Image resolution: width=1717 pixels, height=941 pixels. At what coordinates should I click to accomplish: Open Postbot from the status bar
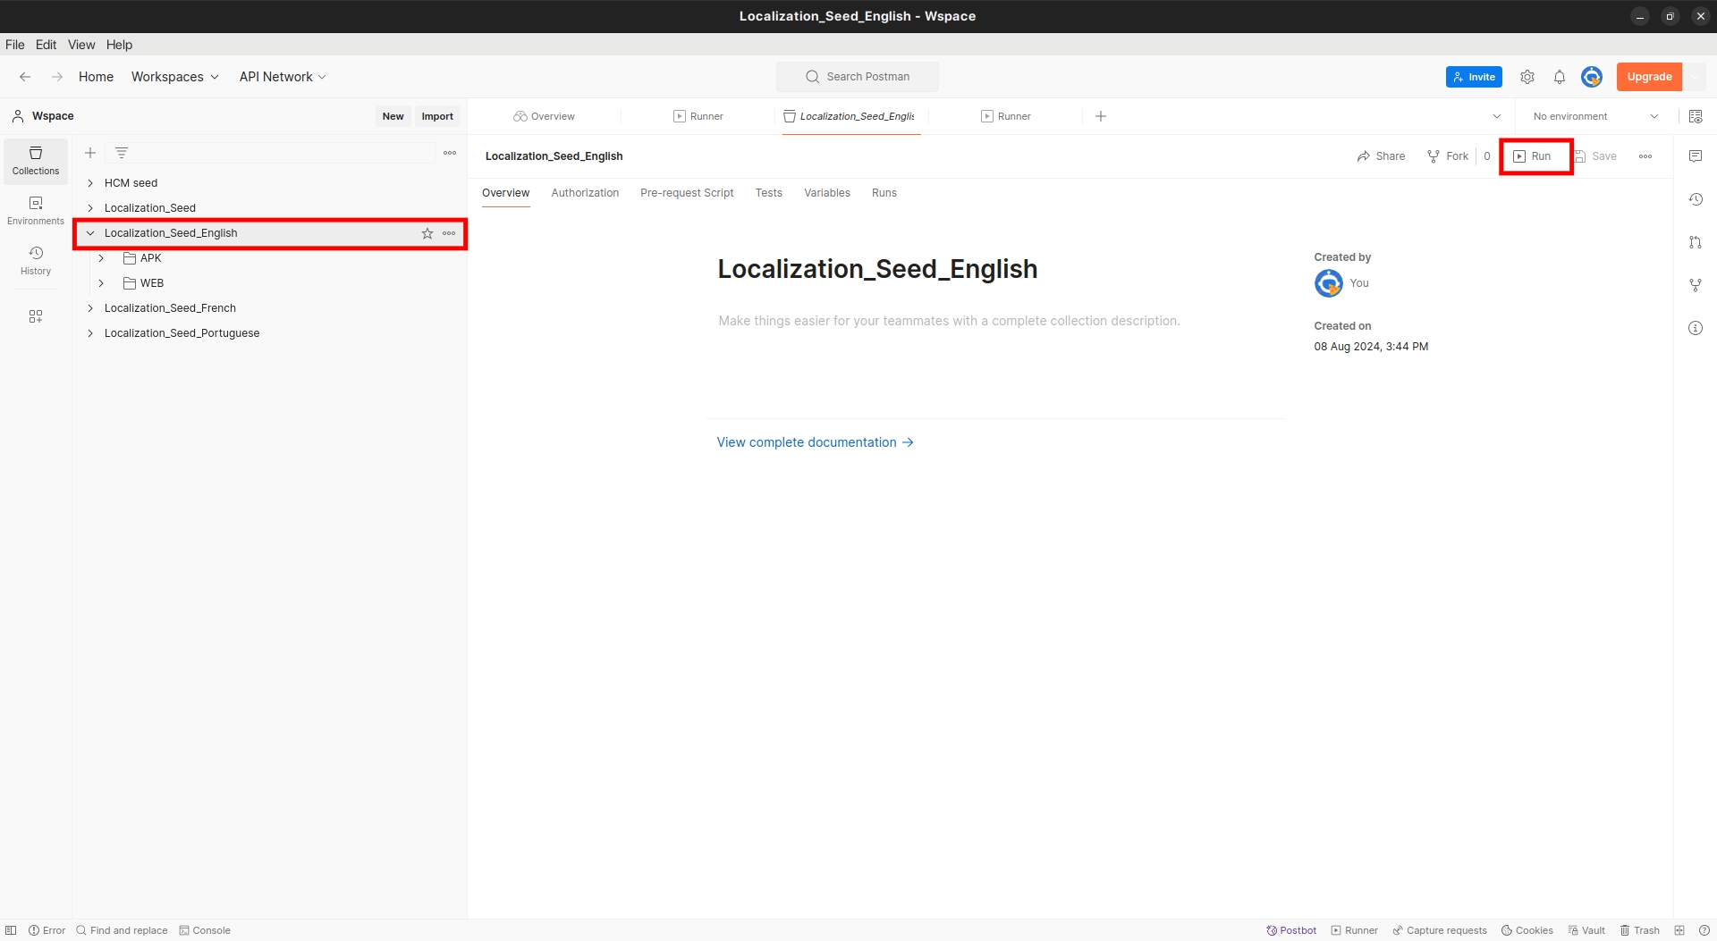pos(1291,930)
